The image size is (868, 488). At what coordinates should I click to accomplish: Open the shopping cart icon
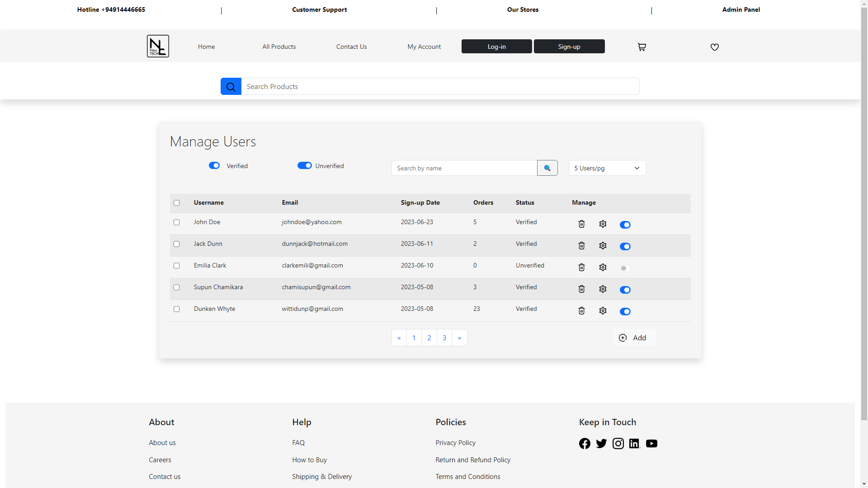tap(642, 47)
